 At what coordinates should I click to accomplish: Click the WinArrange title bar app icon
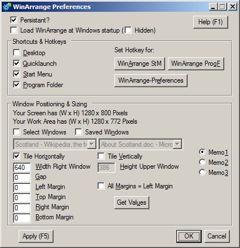(x=7, y=7)
